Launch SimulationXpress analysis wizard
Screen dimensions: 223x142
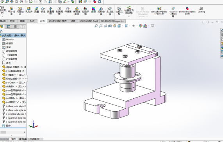click(159, 11)
